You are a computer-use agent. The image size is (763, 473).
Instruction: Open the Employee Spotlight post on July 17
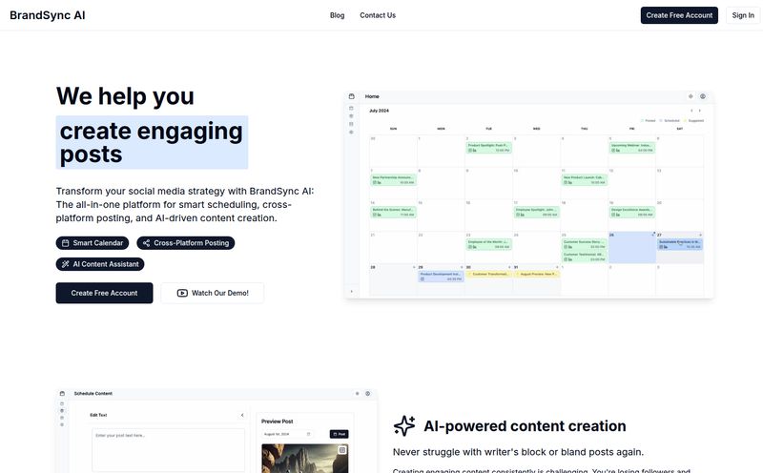[536, 212]
